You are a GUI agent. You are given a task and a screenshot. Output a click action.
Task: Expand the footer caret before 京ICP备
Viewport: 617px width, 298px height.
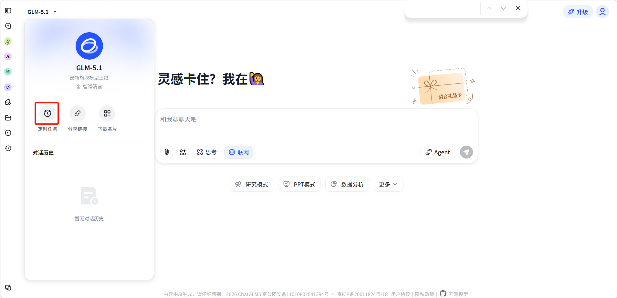click(333, 294)
